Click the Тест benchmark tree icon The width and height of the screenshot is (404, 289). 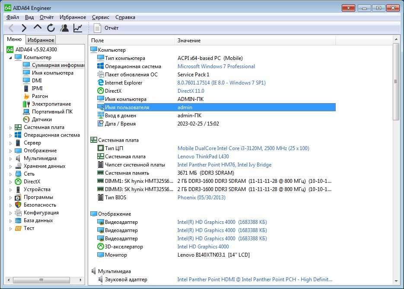(x=18, y=228)
